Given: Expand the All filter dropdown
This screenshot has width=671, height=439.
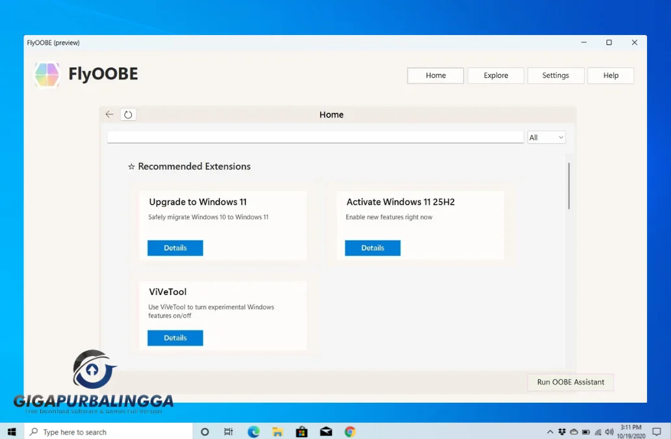Looking at the screenshot, I should (x=546, y=137).
